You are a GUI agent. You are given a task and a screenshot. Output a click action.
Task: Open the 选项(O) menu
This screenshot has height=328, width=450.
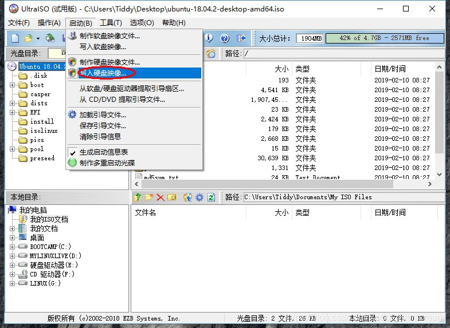pos(142,23)
